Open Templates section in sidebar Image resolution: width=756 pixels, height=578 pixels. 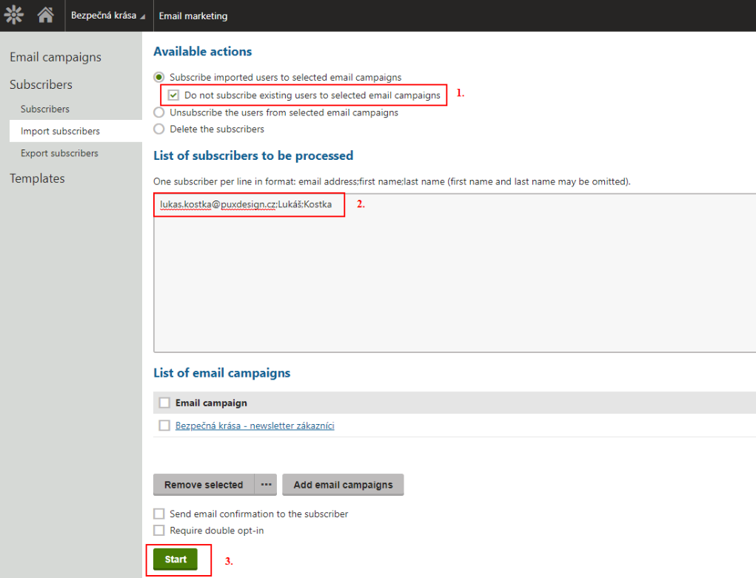click(x=37, y=178)
